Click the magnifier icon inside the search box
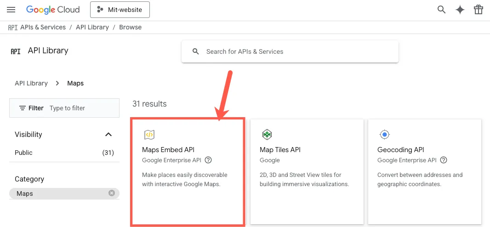This screenshot has width=490, height=227. tap(196, 51)
